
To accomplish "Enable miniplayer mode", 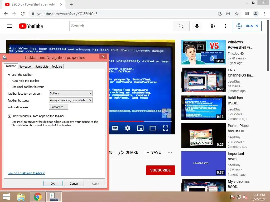I will click(x=140, y=128).
